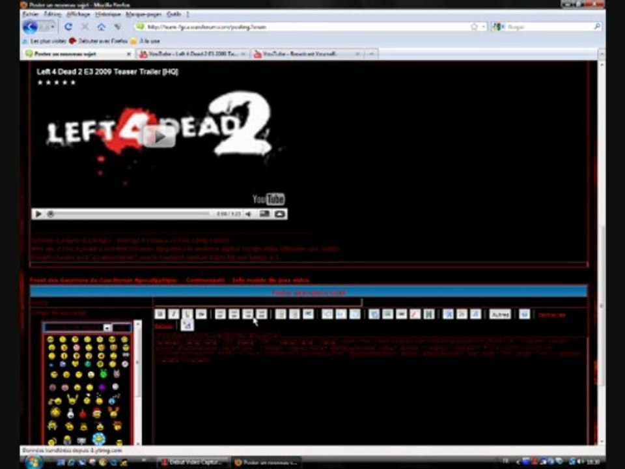The height and width of the screenshot is (469, 625).
Task: Open the Historique menu
Action: pos(108,14)
